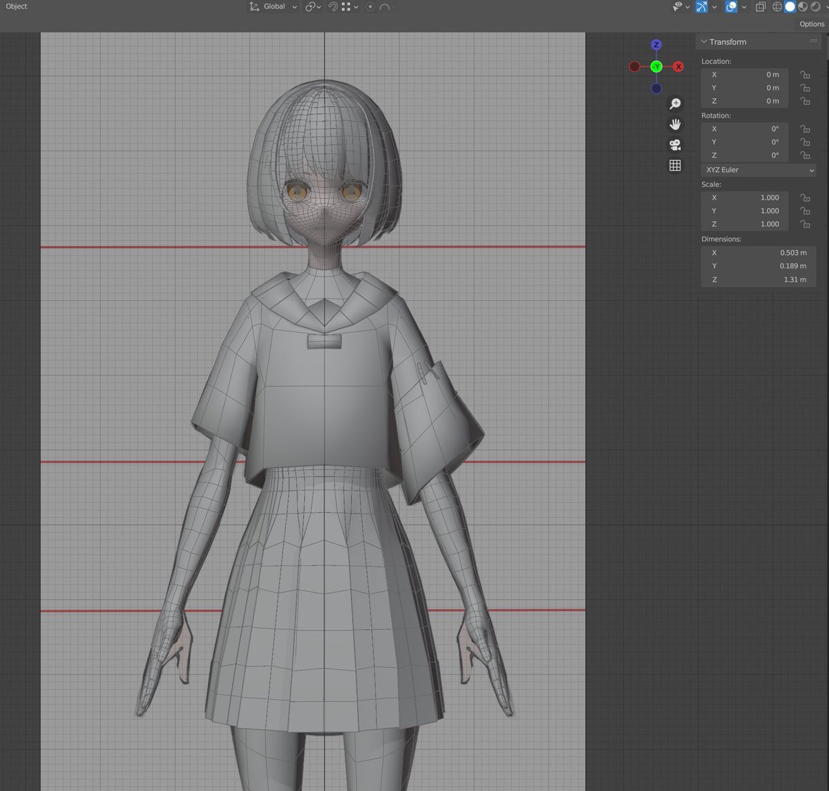Select solid viewport shading mode
The width and height of the screenshot is (829, 791).
(x=790, y=7)
